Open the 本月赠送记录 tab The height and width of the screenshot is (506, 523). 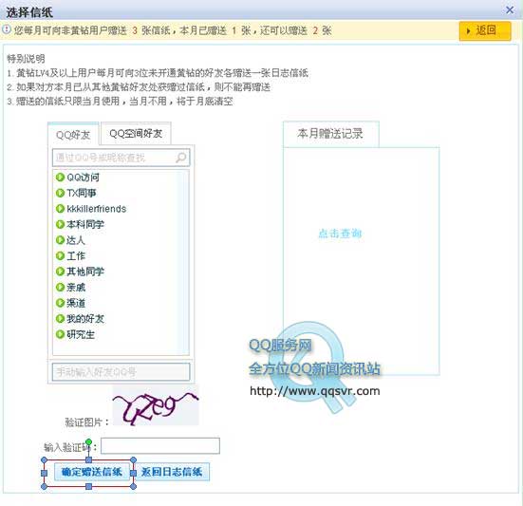click(330, 134)
